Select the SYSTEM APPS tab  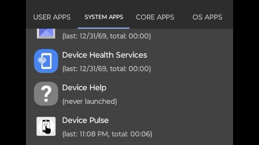(x=104, y=17)
